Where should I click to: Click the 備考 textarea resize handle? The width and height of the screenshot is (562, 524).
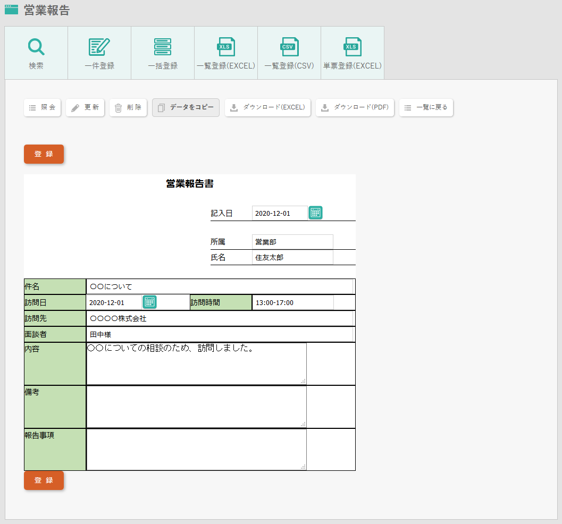(x=303, y=425)
